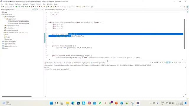
Task: Open the Help menu
Action: [56, 4]
